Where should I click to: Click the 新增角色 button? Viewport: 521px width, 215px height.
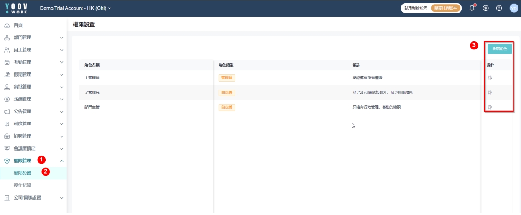click(x=499, y=49)
